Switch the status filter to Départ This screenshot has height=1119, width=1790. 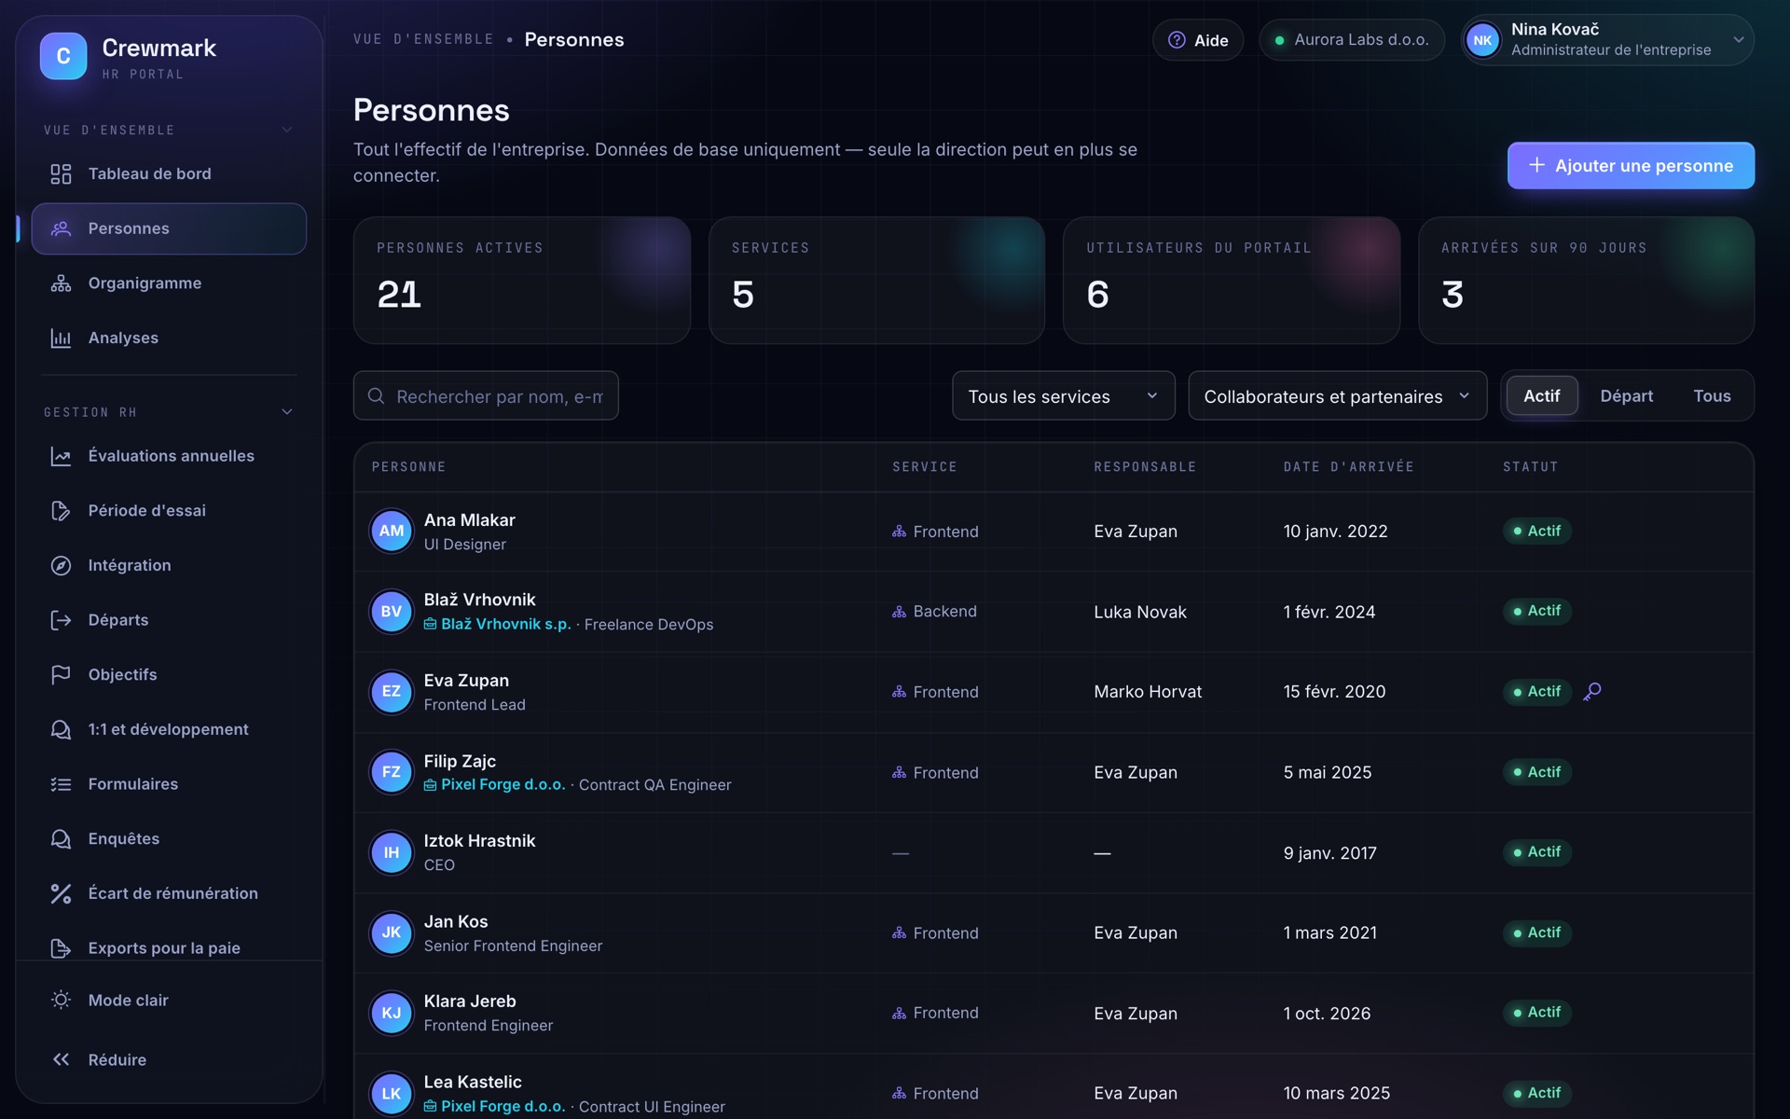(1626, 396)
